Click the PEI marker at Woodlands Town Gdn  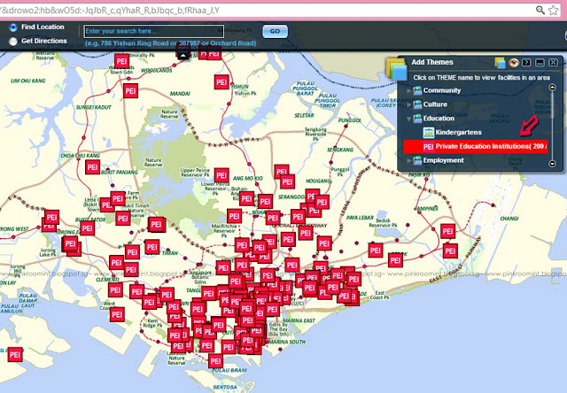click(x=122, y=61)
